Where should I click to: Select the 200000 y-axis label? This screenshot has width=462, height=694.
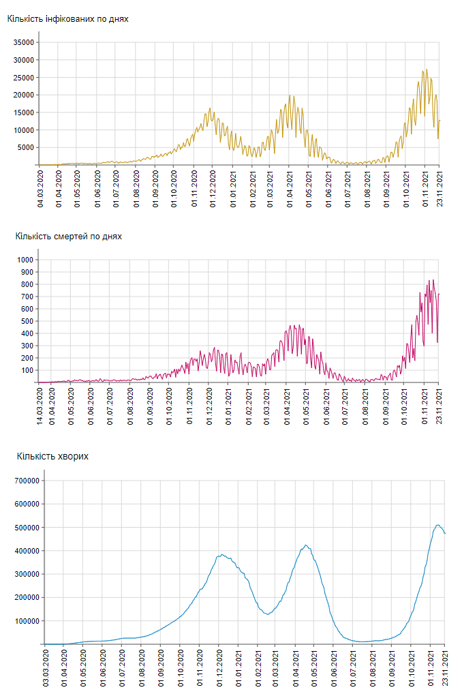[27, 597]
